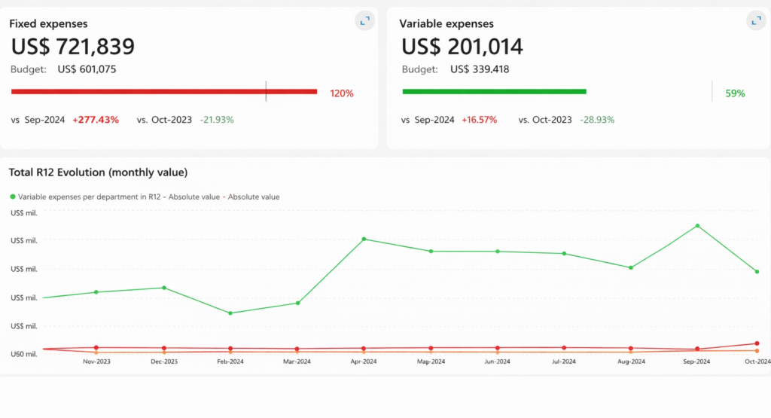Click the red Fixed expenses progress bar
771x418 pixels.
[x=163, y=91]
